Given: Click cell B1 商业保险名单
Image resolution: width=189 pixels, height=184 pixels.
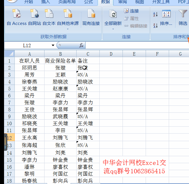Looking at the screenshot, I should point(60,61).
